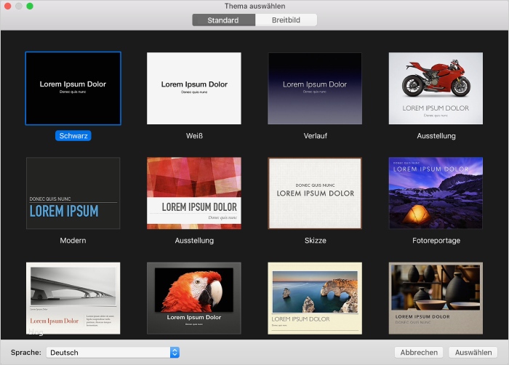The height and width of the screenshot is (365, 509).
Task: Click the Abbrechen button
Action: tap(419, 353)
